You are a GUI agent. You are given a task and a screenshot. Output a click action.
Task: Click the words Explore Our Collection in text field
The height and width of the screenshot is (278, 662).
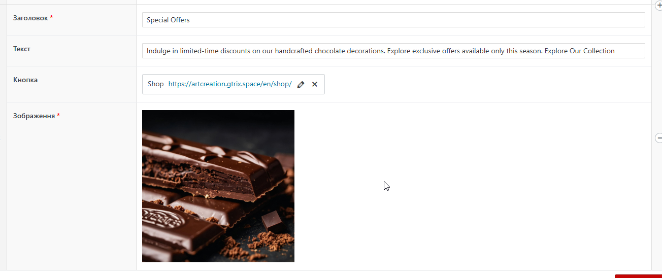[579, 51]
